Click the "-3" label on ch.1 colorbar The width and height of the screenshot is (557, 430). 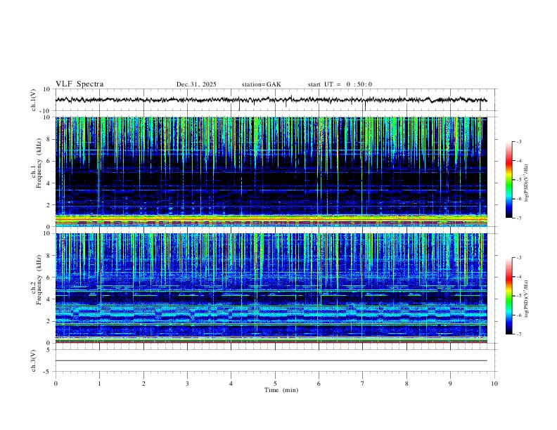(518, 141)
